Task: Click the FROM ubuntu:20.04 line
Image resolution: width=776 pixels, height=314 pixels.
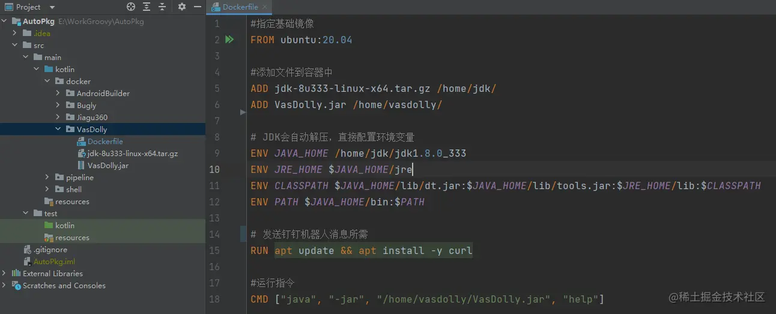Action: [x=302, y=40]
